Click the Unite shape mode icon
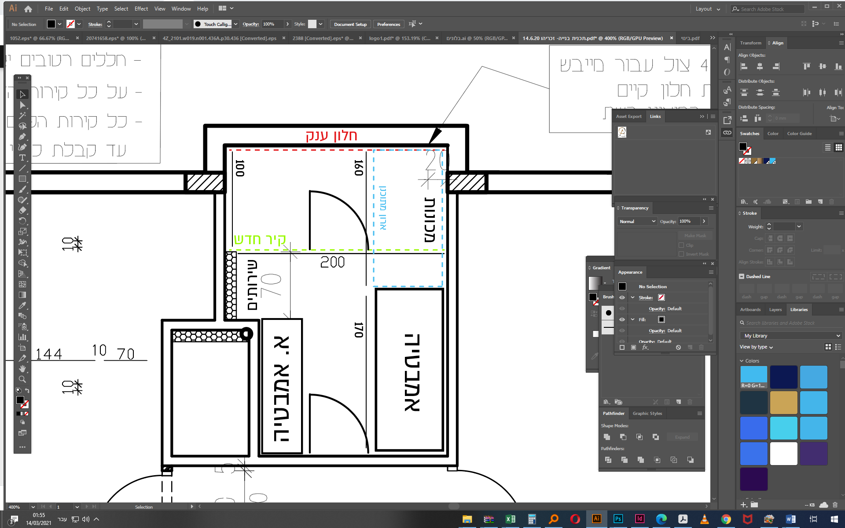 click(x=607, y=437)
